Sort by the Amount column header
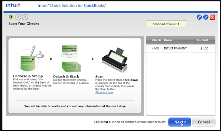Screen dimensions: 221x131 [202, 40]
